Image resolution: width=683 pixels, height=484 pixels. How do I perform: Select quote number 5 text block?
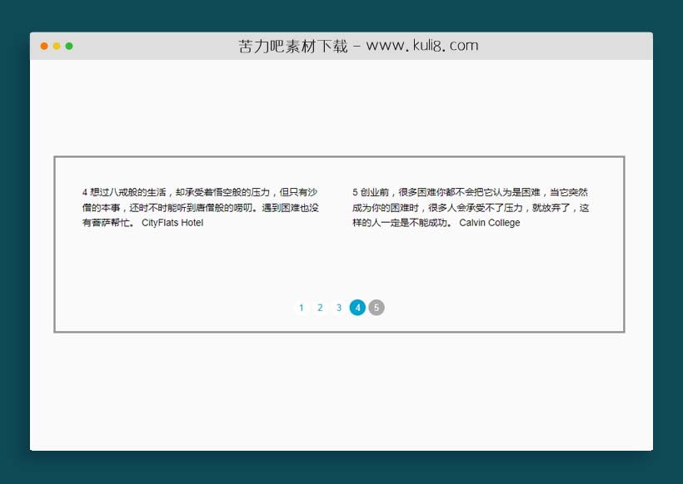(x=471, y=204)
